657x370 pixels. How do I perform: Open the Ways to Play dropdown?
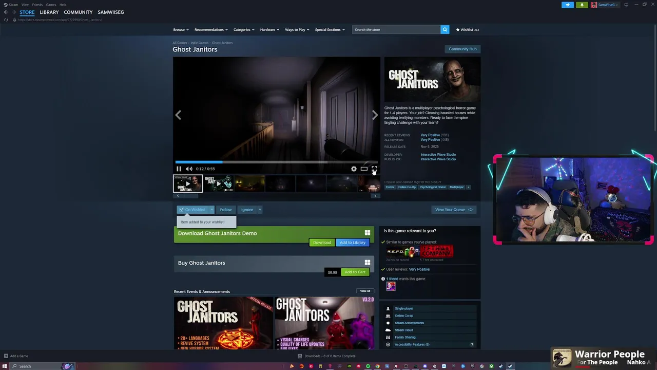[297, 29]
